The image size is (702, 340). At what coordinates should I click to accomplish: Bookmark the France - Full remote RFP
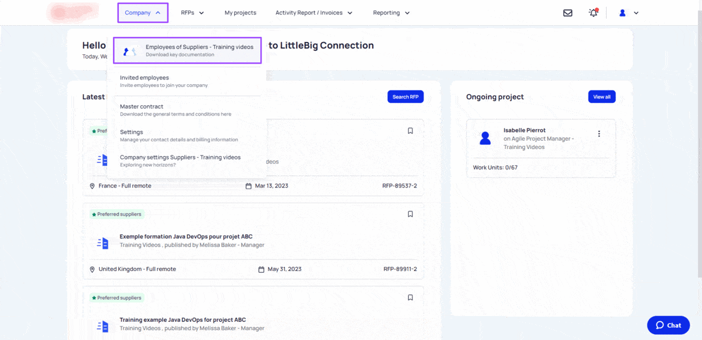(x=410, y=131)
